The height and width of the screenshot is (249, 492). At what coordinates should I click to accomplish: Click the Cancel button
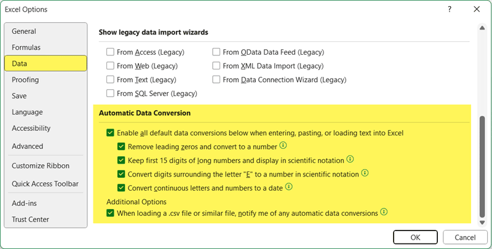(x=466, y=237)
